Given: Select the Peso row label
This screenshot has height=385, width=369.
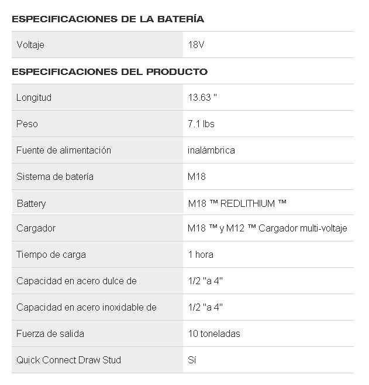Looking at the screenshot, I should pyautogui.click(x=27, y=124).
